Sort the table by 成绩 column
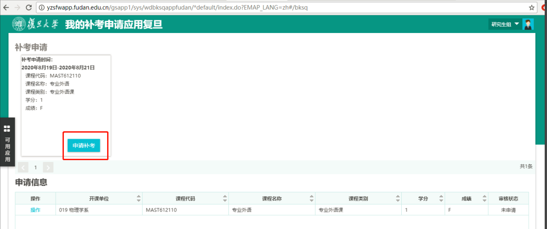 tap(484, 199)
